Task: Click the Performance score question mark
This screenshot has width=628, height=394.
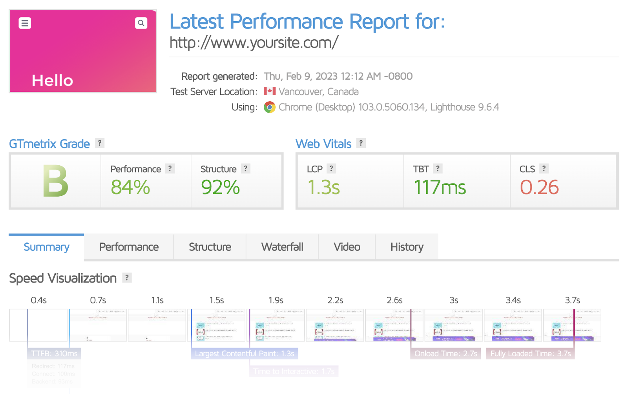Action: [170, 168]
